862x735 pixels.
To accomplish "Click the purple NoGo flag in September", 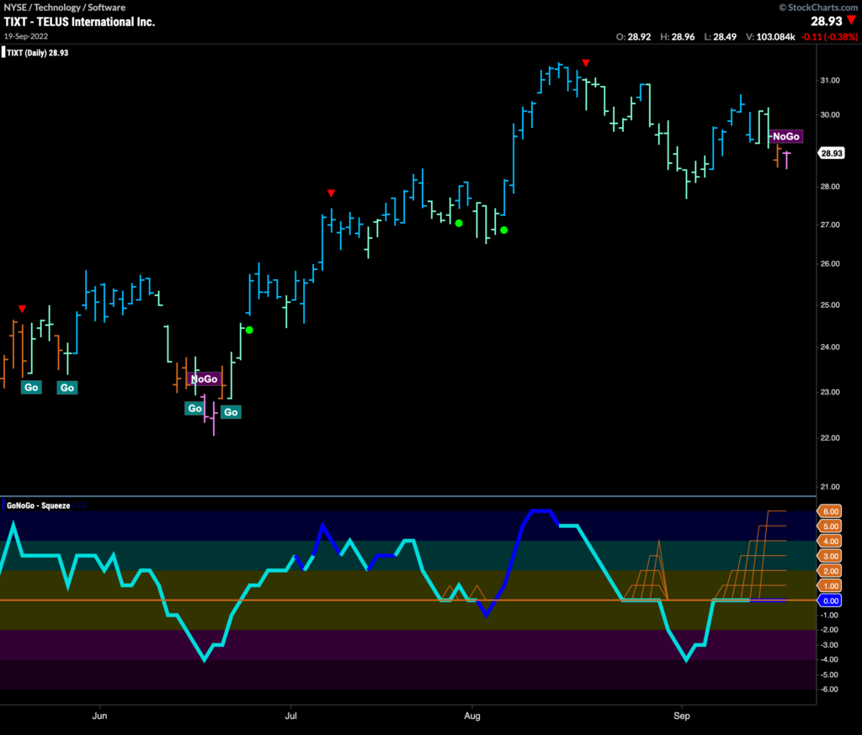I will pyautogui.click(x=785, y=136).
